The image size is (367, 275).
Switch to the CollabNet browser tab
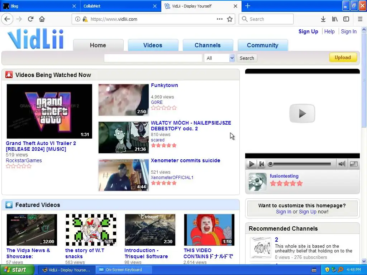pos(117,6)
